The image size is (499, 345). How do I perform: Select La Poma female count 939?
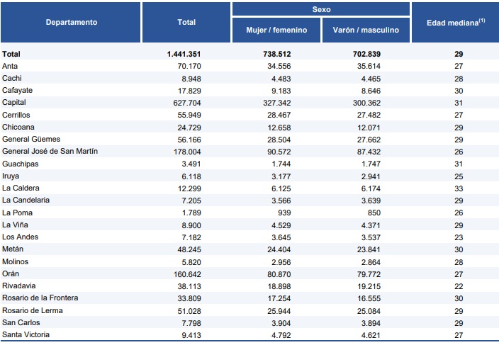[283, 213]
